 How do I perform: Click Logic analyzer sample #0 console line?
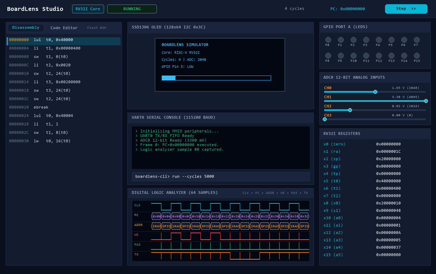(x=180, y=149)
